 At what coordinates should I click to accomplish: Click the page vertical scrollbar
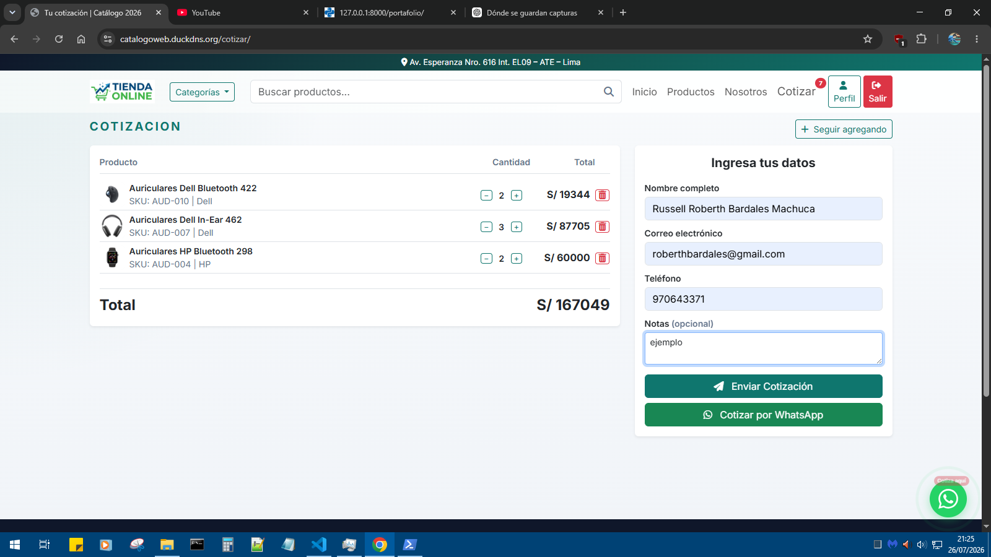pos(986,230)
